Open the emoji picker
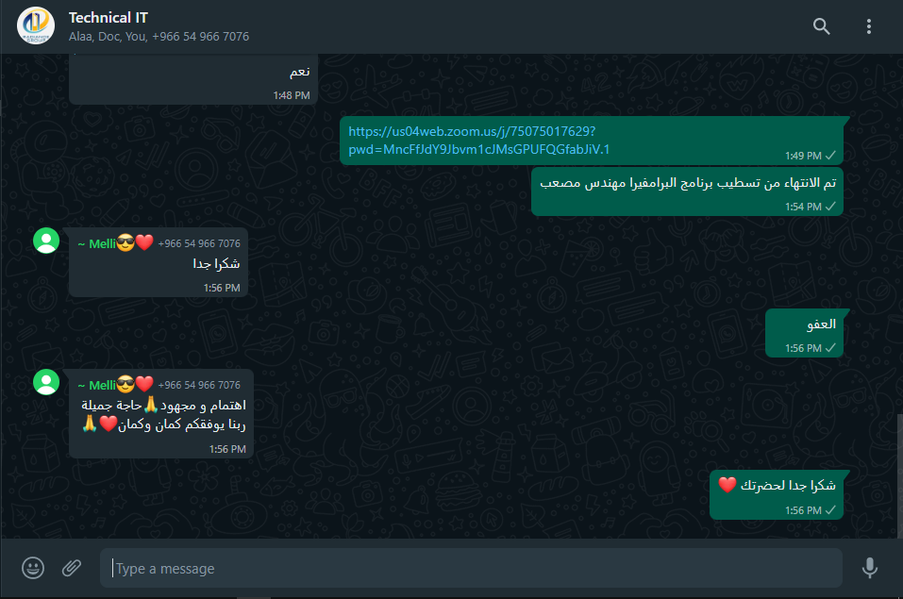This screenshot has width=903, height=599. pos(33,568)
